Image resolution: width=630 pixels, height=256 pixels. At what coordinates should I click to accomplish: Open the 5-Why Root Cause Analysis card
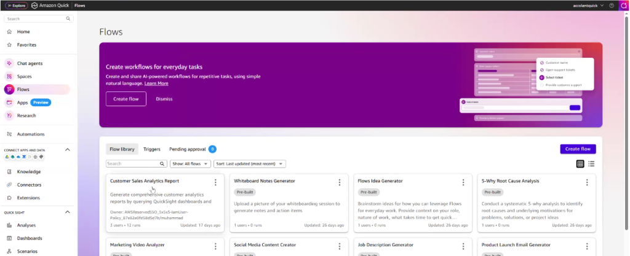point(536,203)
